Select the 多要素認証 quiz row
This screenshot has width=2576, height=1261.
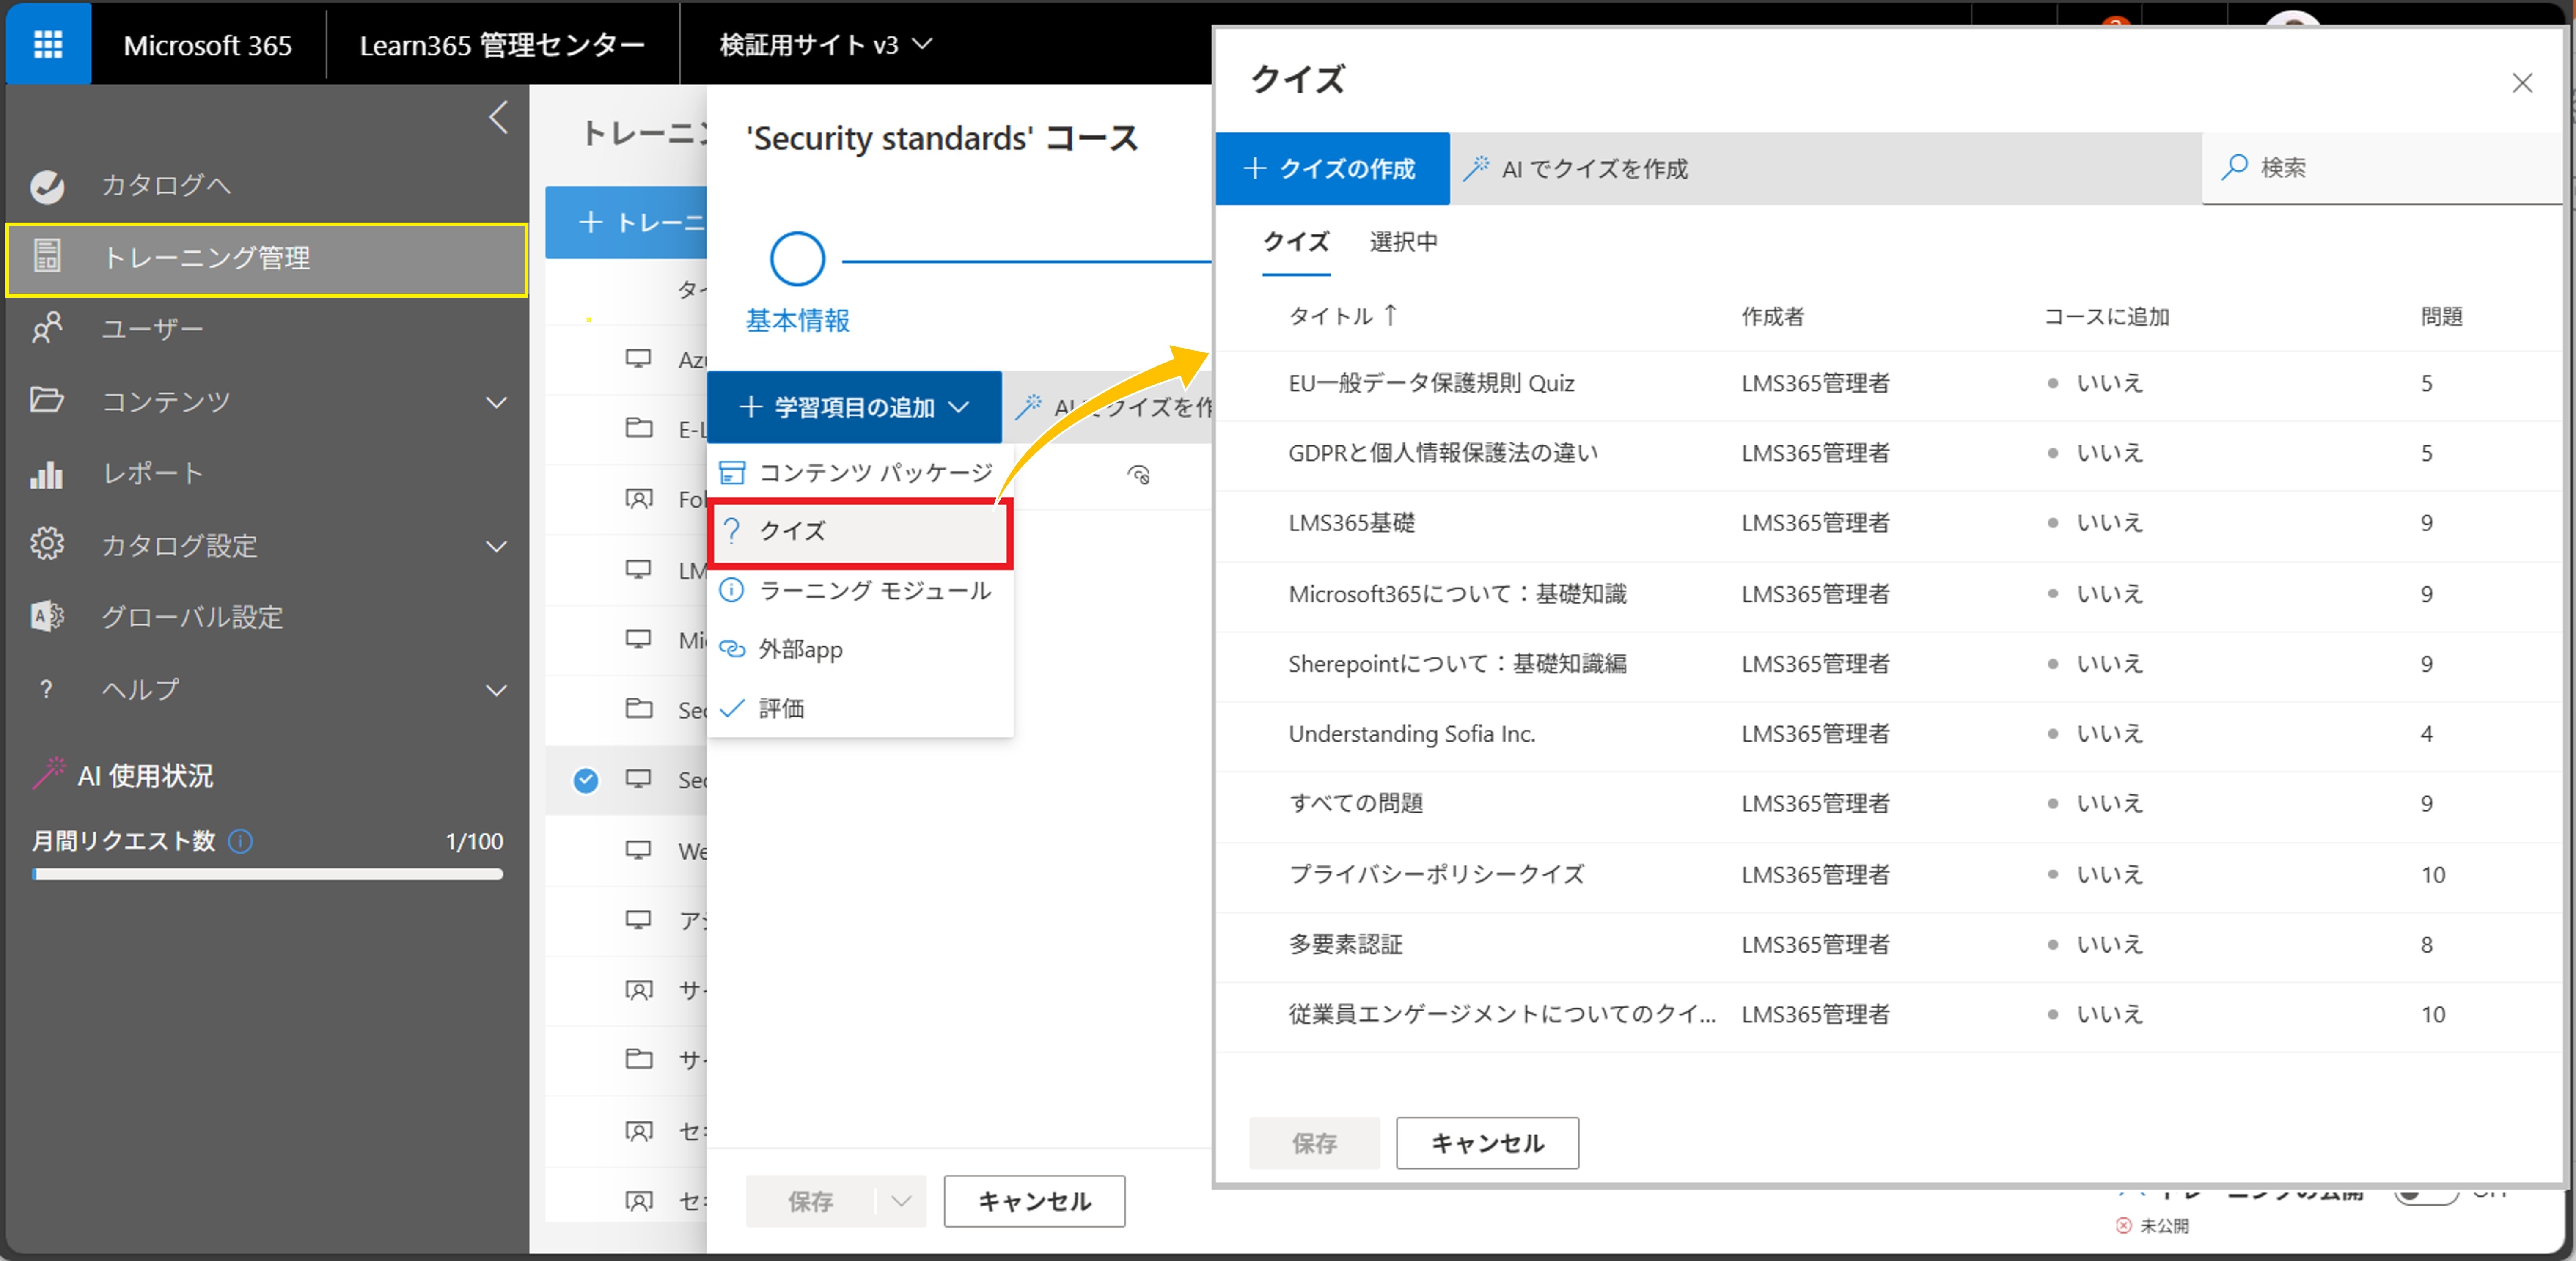(1890, 946)
